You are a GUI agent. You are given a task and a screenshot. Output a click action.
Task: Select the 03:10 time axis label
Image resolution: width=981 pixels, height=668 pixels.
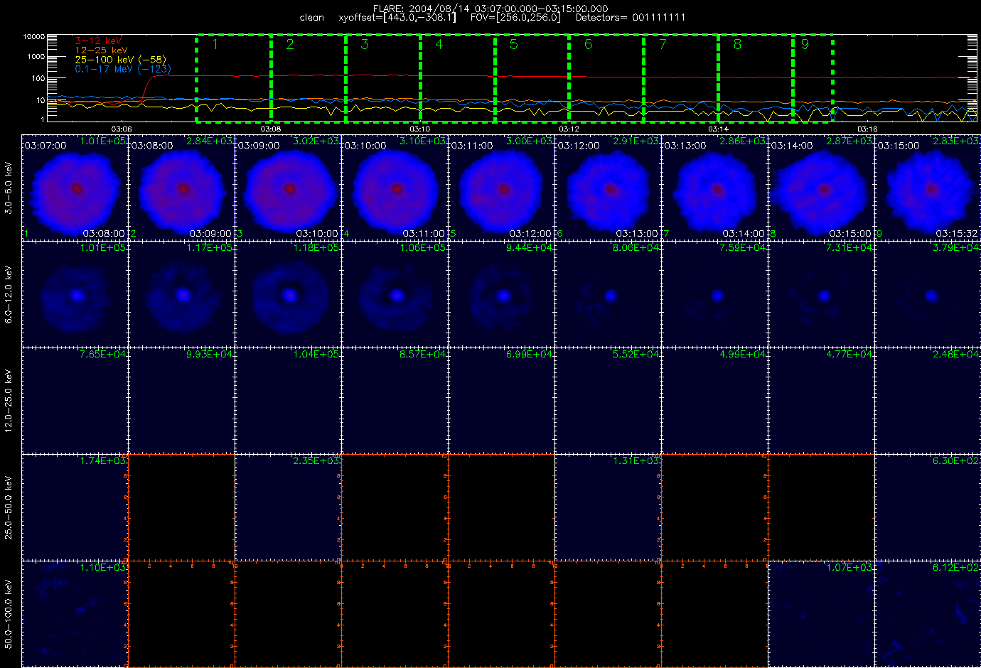click(419, 129)
